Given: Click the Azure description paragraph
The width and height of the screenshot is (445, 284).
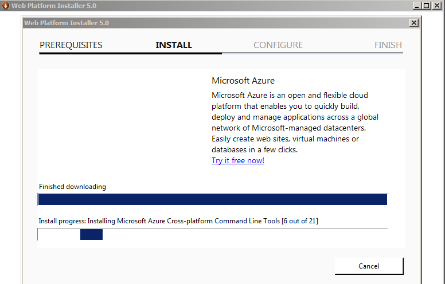Looking at the screenshot, I should click(295, 123).
